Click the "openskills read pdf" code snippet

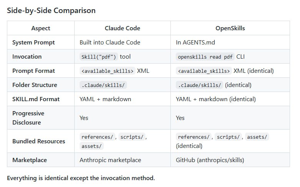205,57
